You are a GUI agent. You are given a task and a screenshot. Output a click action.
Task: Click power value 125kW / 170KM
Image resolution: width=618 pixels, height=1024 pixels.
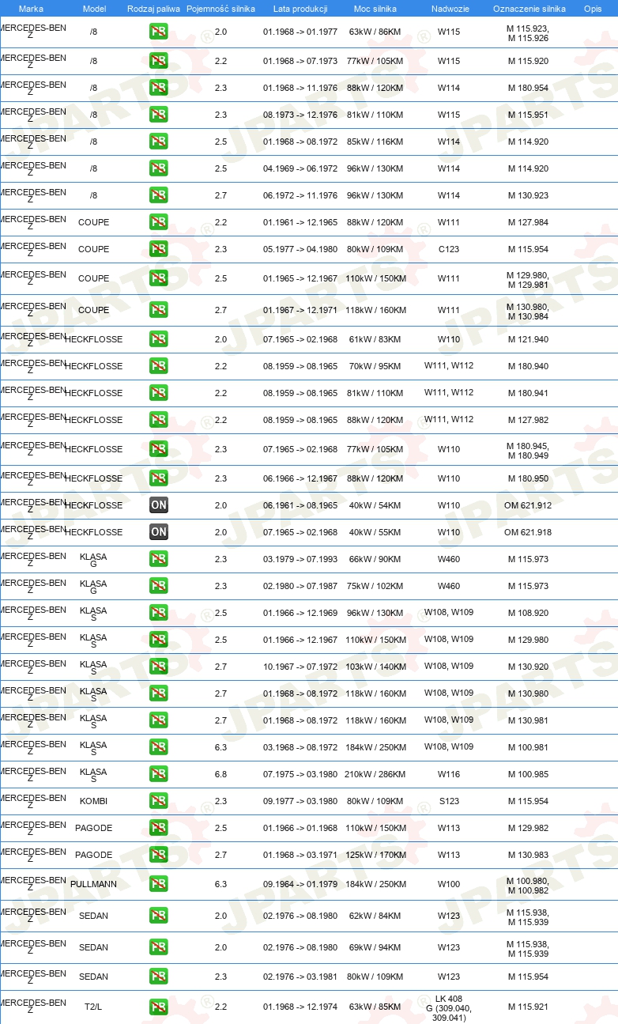(x=375, y=855)
